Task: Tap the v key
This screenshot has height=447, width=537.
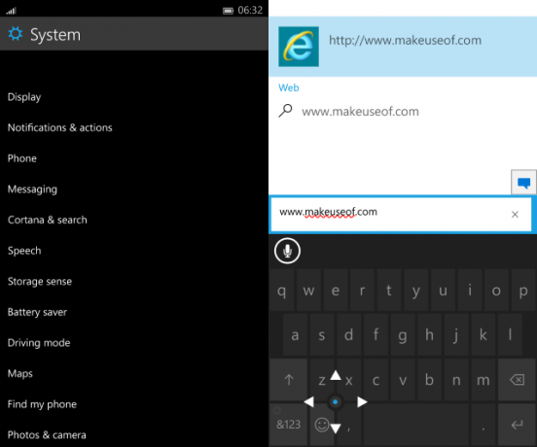Action: click(403, 380)
